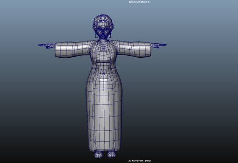Click the shoe on the viewer's right

click(111, 153)
